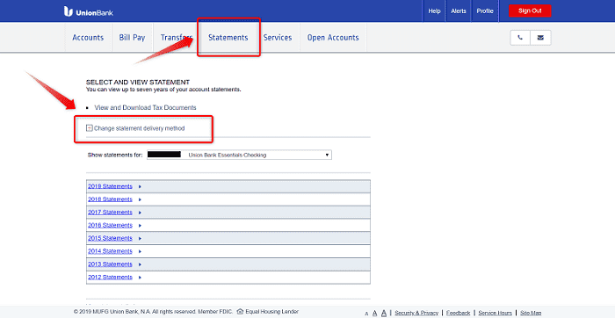Open the Services tab
Viewport: 615px width, 318px height.
[278, 38]
